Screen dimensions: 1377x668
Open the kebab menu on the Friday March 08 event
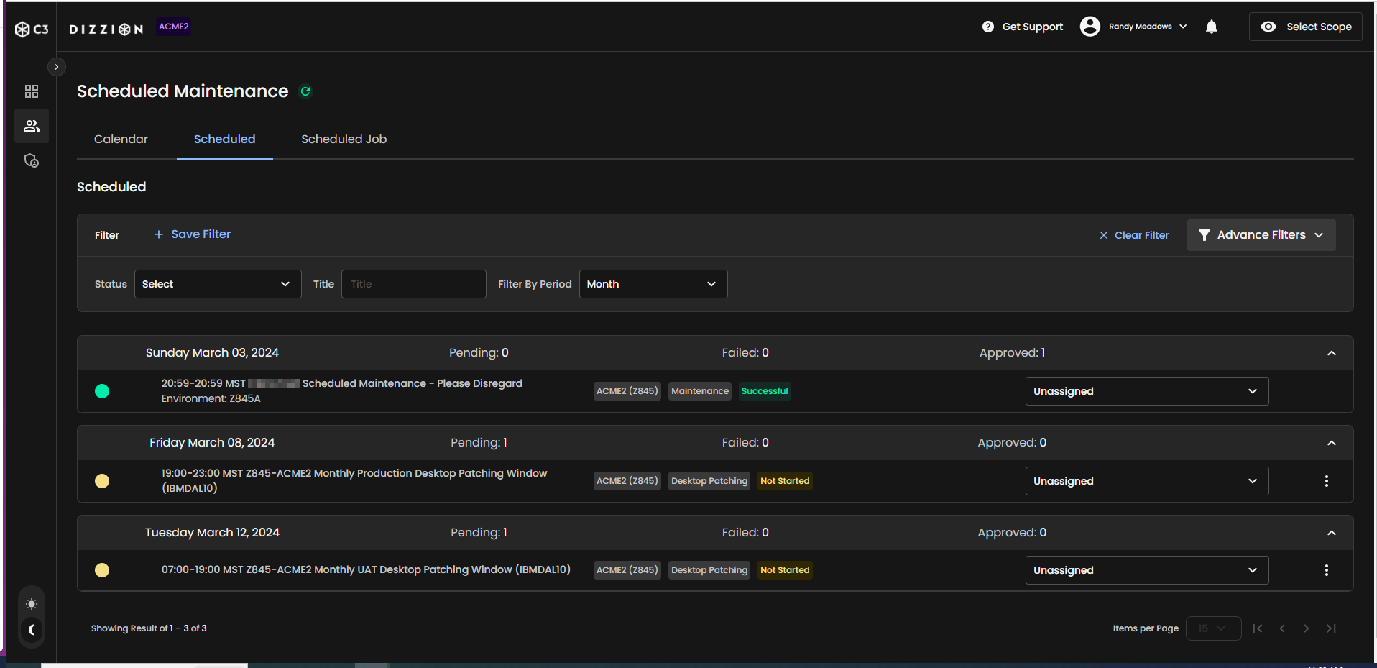click(1326, 480)
